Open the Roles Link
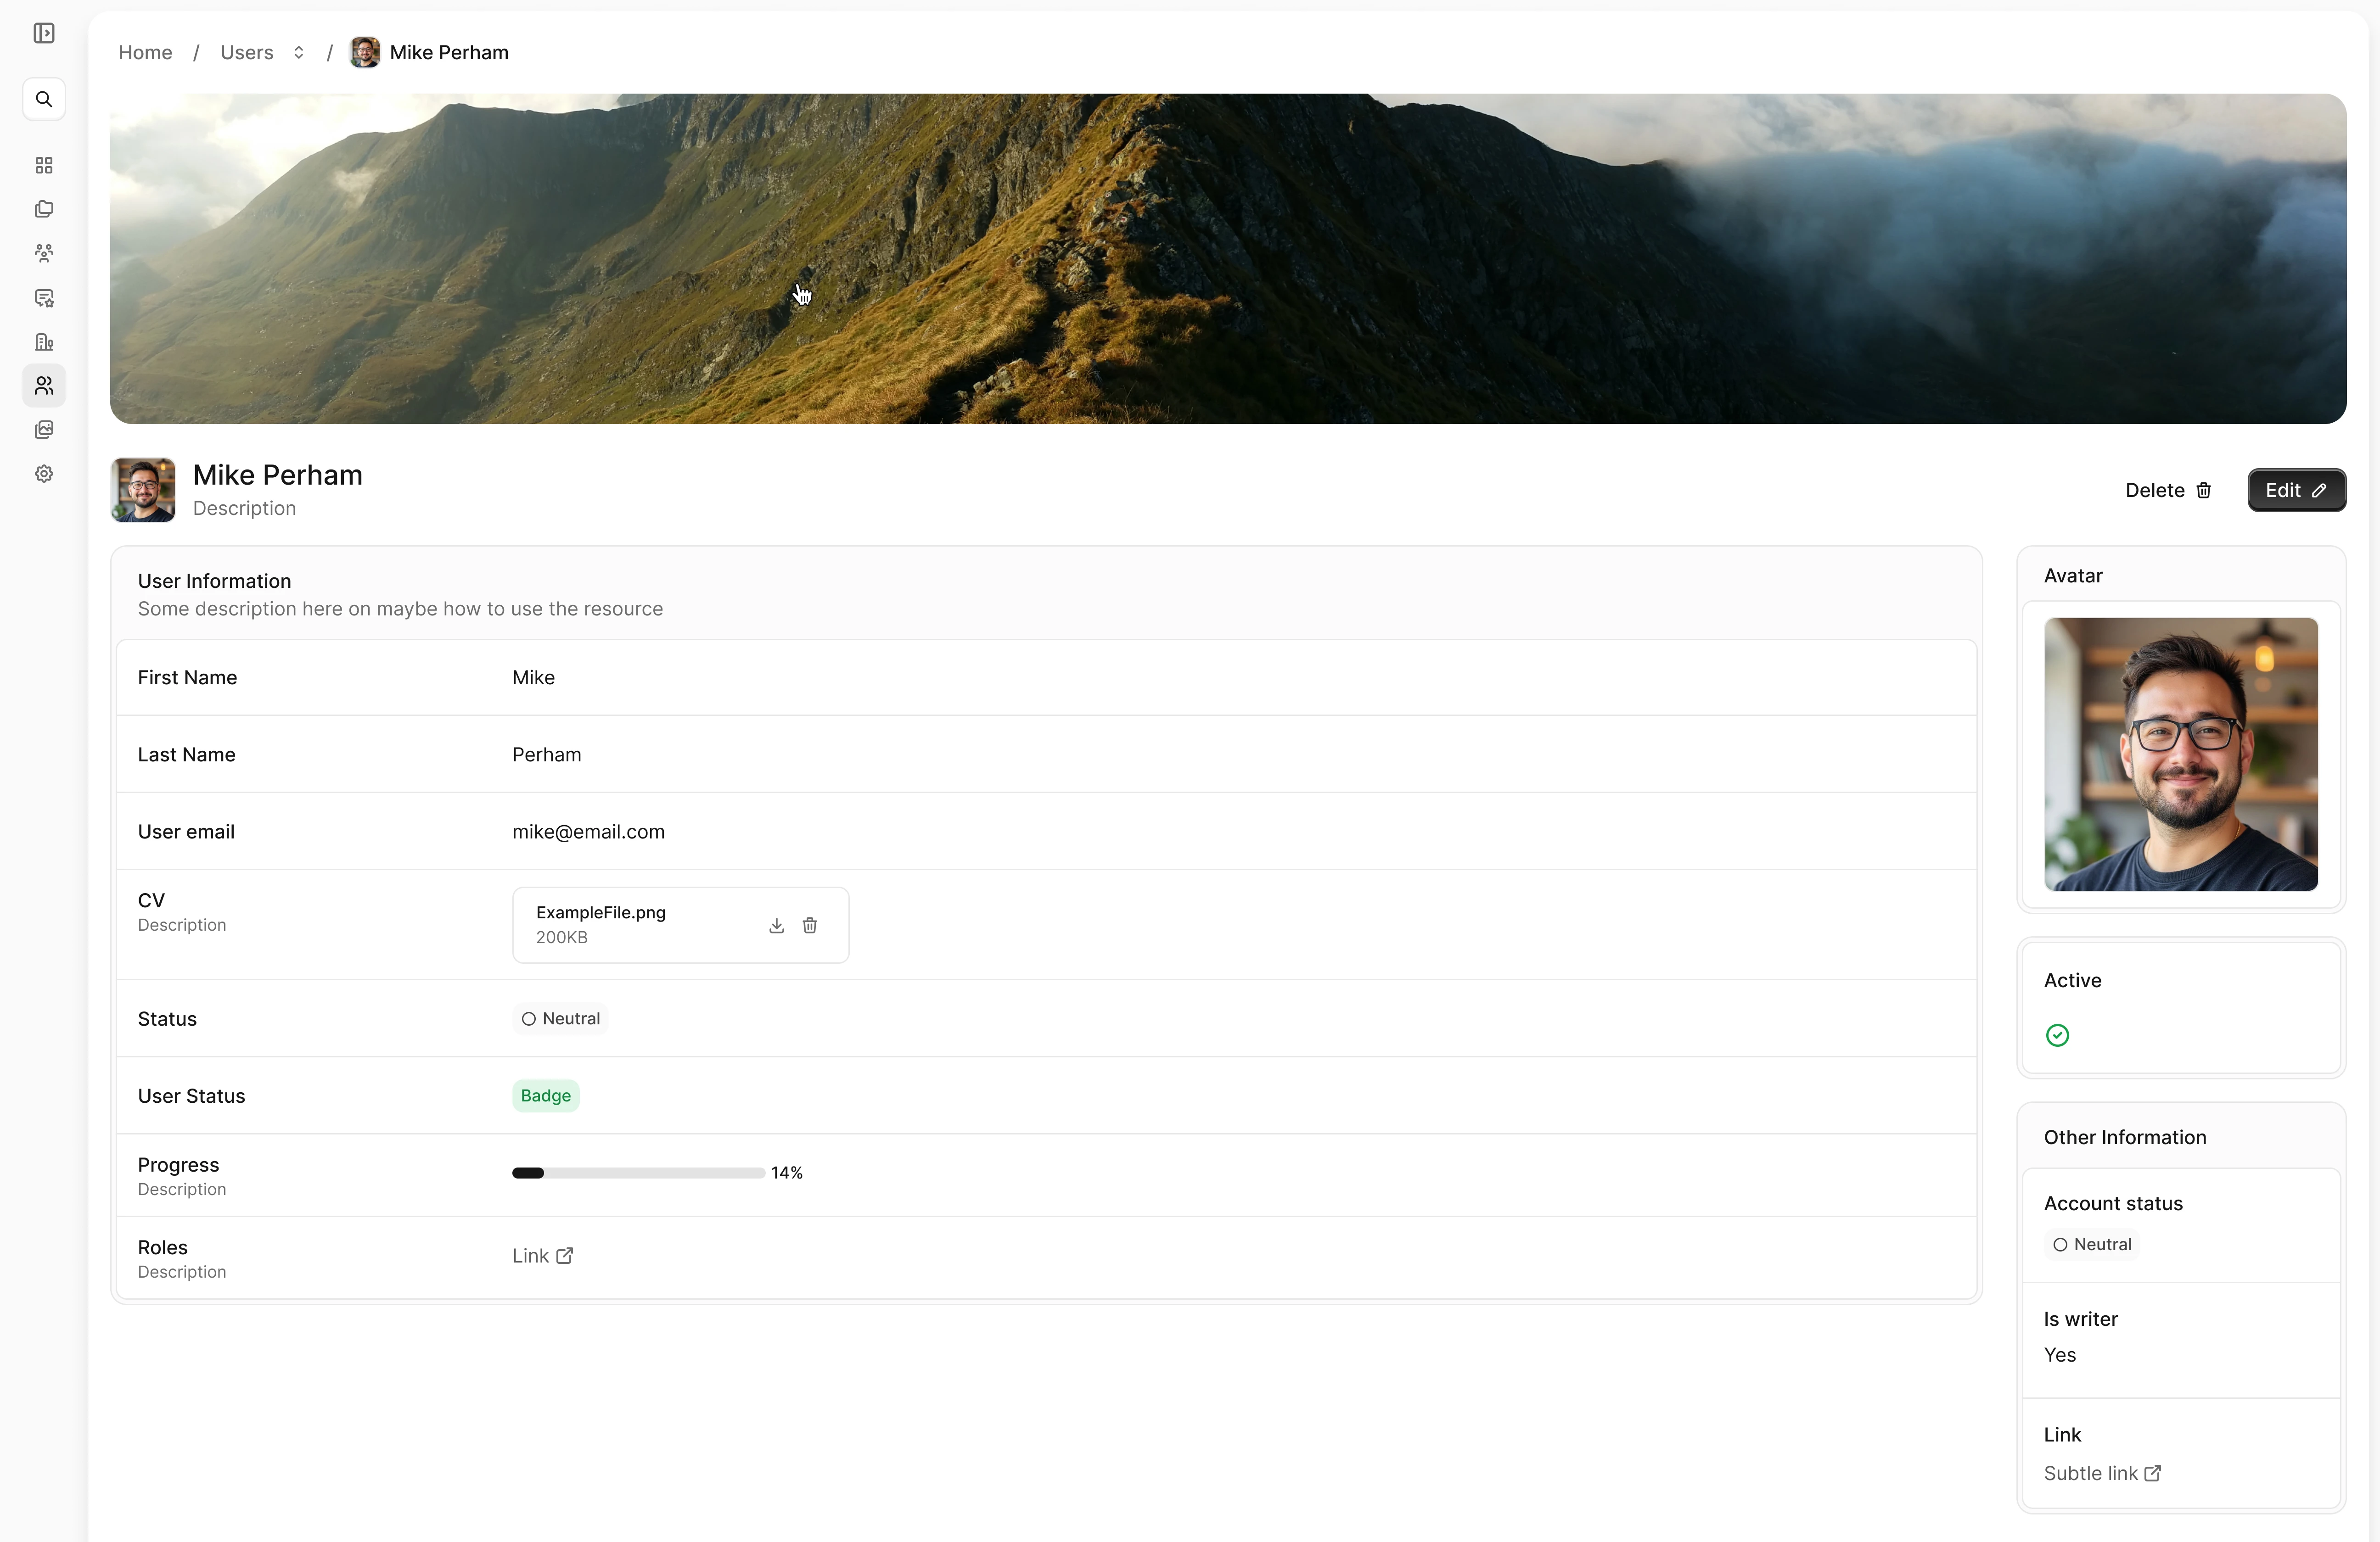The width and height of the screenshot is (2380, 1542). [542, 1255]
